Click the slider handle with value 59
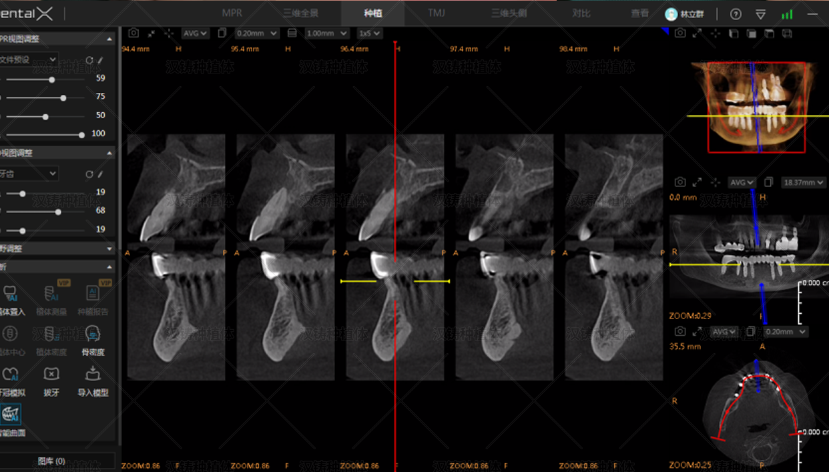The width and height of the screenshot is (829, 472). pos(51,79)
